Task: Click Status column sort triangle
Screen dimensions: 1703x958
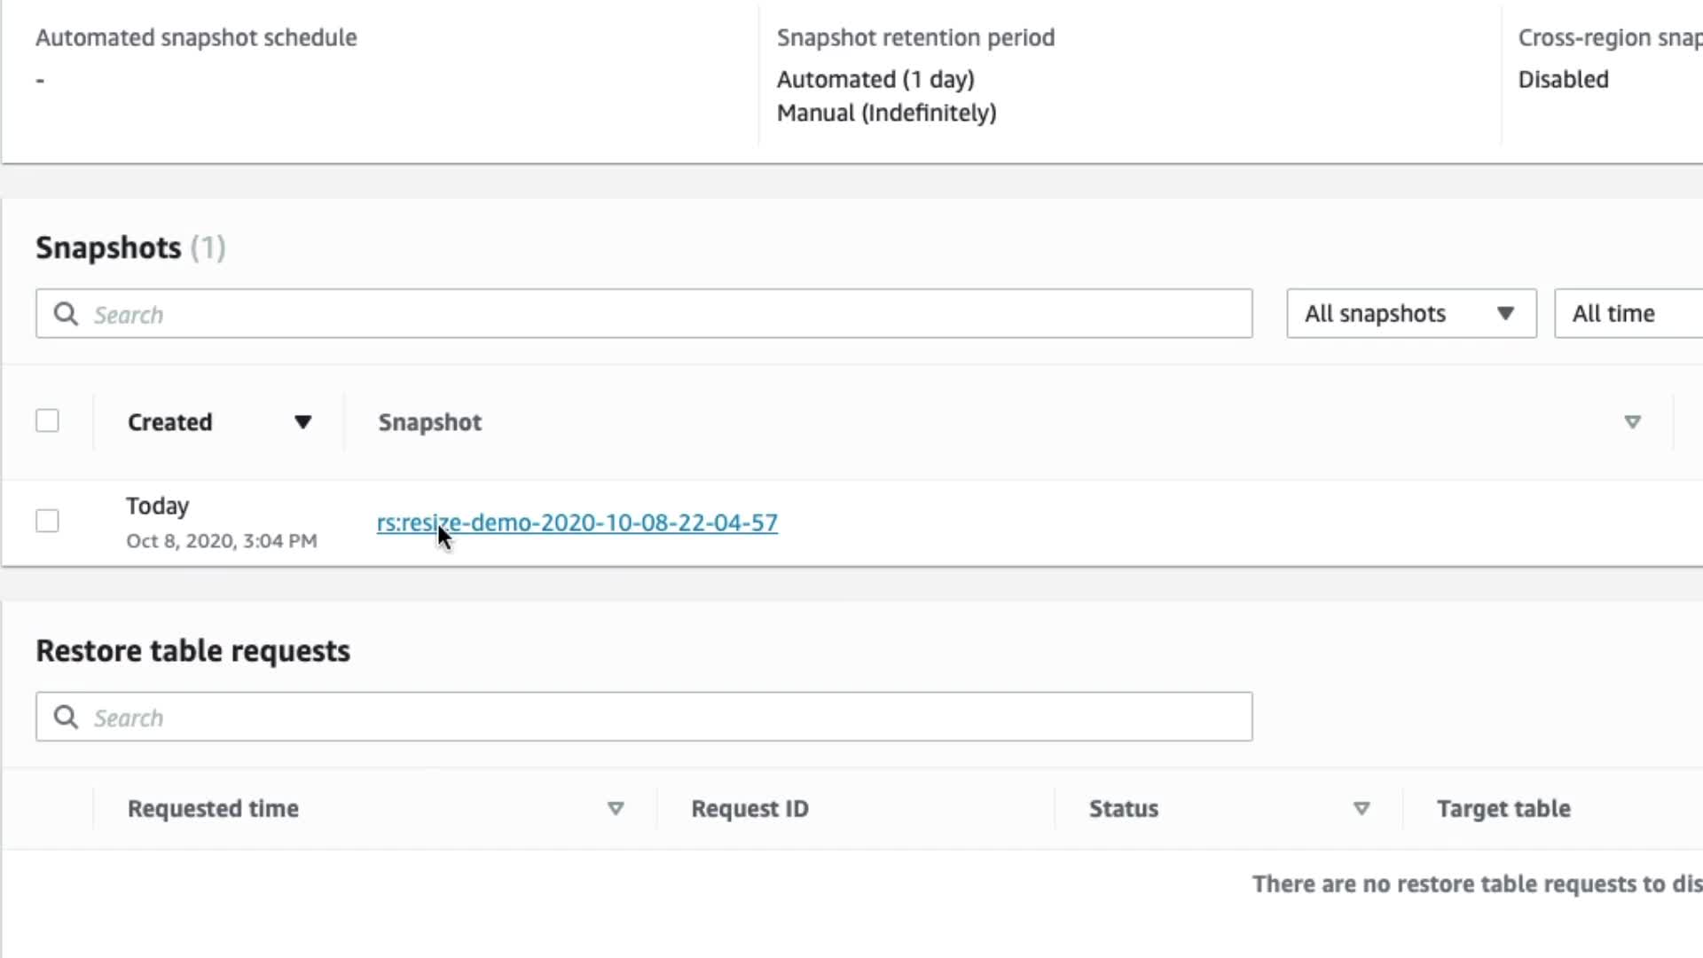Action: coord(1362,809)
